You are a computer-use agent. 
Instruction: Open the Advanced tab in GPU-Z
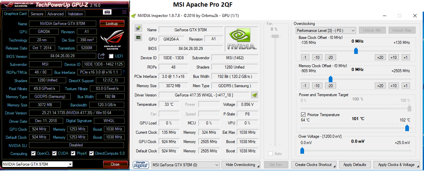(x=55, y=14)
